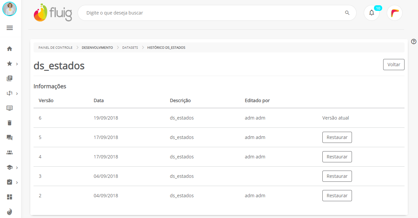The image size is (418, 218).
Task: Open the communities people icon
Action: pos(10,152)
